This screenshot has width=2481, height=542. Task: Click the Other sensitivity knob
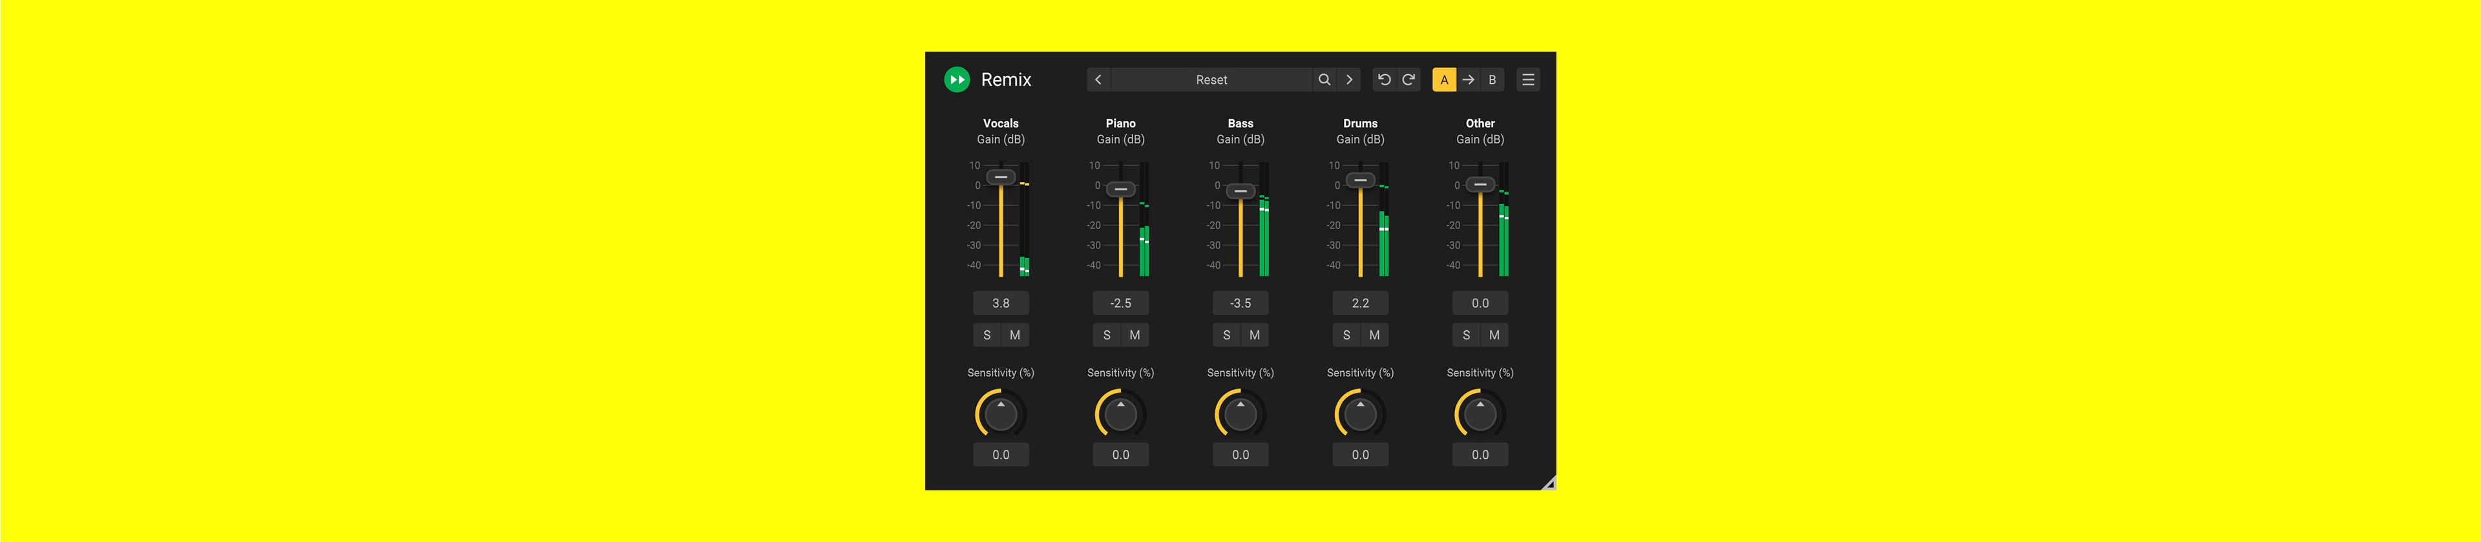1480,415
